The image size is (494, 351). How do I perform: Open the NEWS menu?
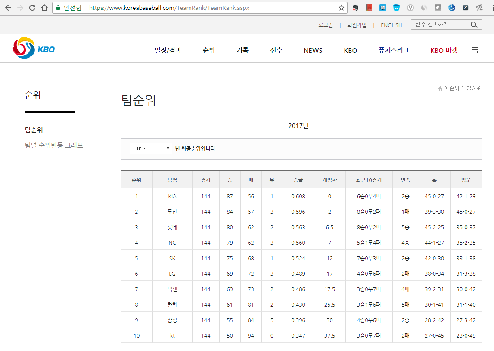tap(313, 50)
